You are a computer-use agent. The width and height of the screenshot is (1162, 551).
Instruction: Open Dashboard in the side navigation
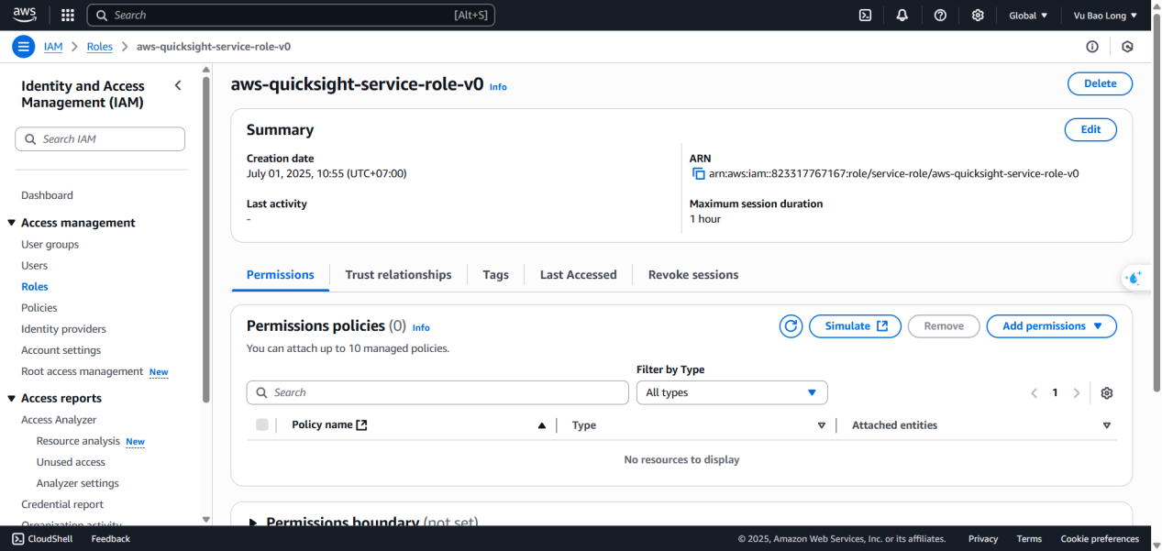47,195
